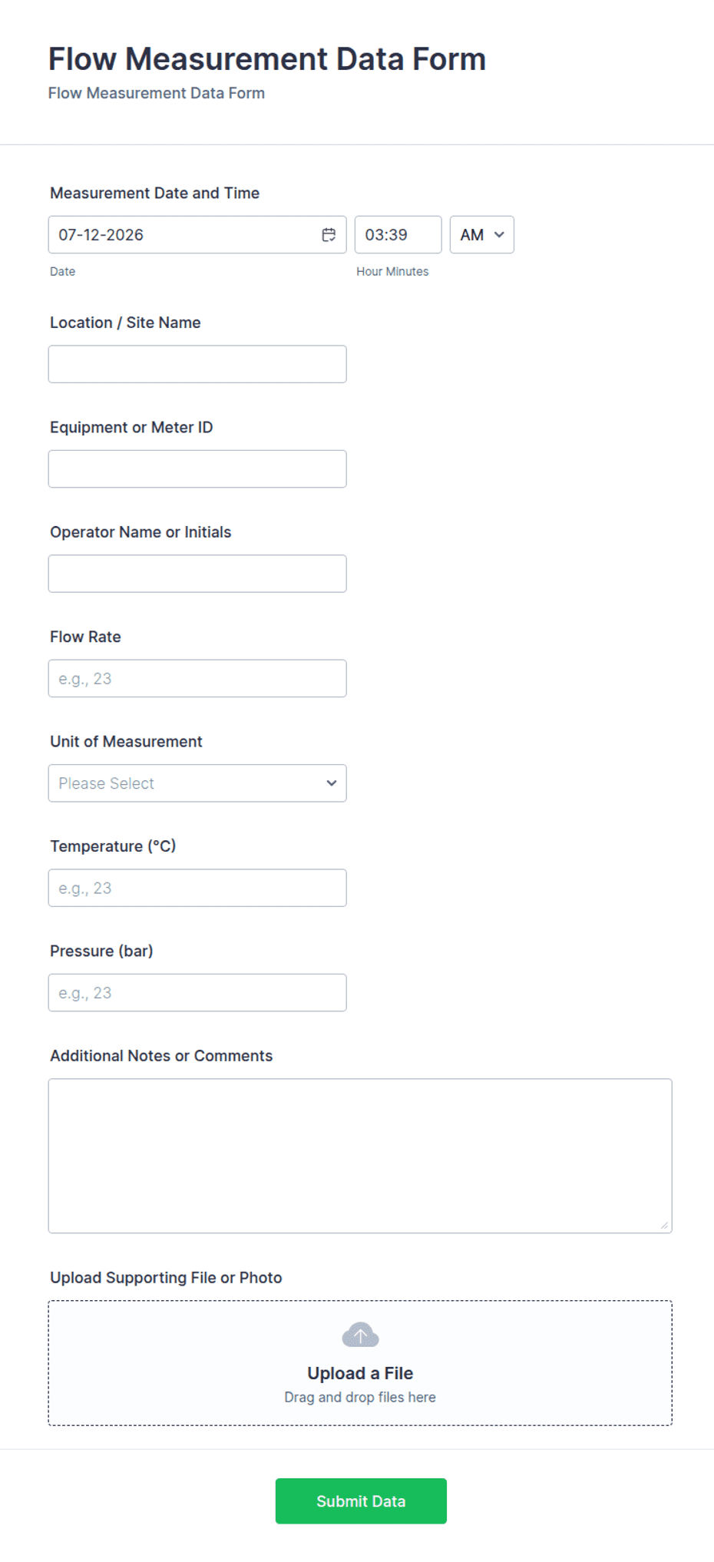Screen dimensions: 714x1562
Task: Click the time field showing 03:39
Action: click(x=398, y=235)
